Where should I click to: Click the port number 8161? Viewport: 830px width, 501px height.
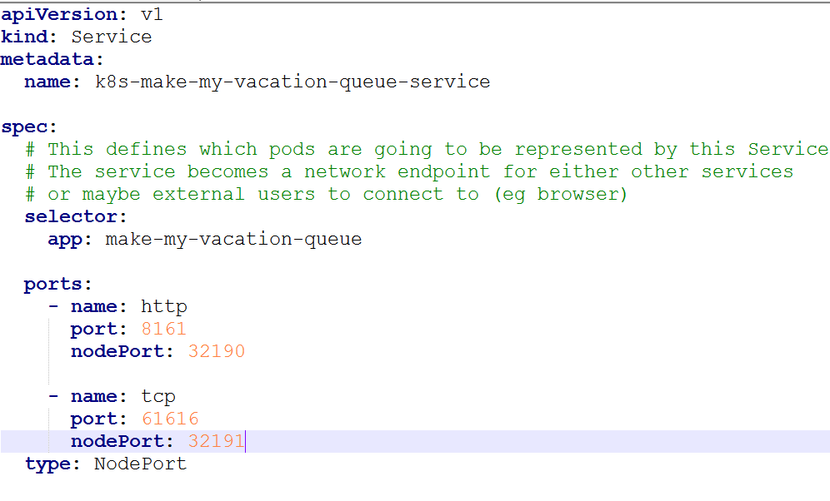[163, 329]
